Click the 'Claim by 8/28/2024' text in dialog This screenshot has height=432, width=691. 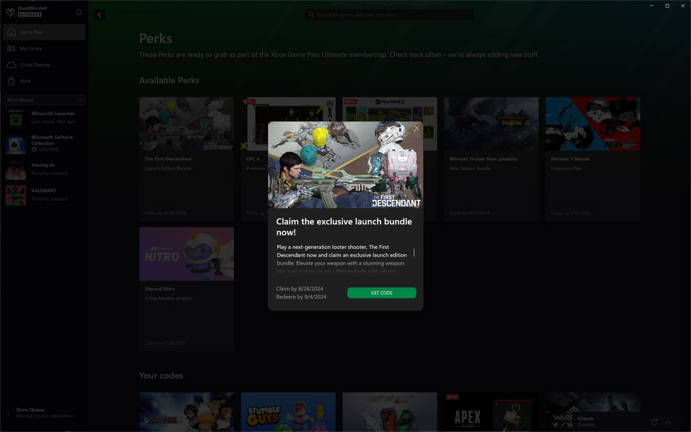[299, 289]
